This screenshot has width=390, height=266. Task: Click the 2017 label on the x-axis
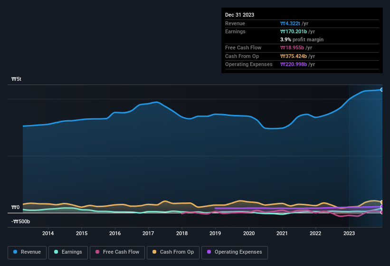coord(148,233)
